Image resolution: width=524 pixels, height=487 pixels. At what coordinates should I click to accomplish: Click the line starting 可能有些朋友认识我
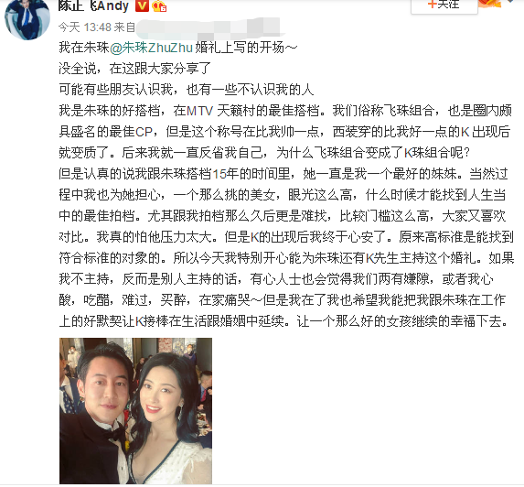pyautogui.click(x=186, y=90)
